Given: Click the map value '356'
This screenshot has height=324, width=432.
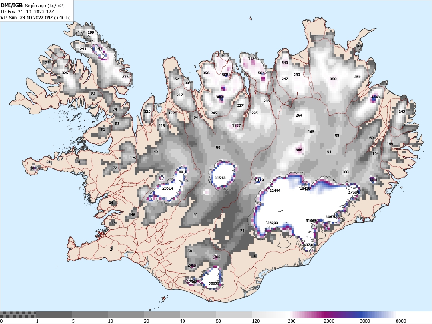Looking at the screenshot, I should click(206, 73).
